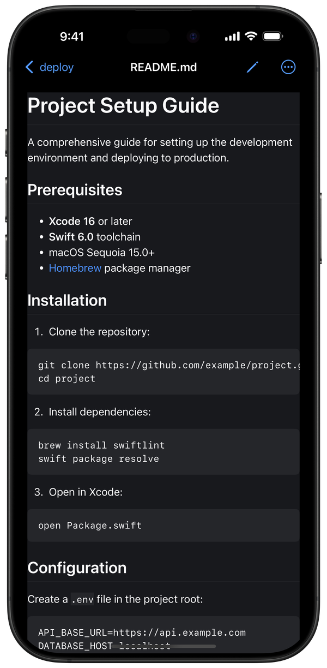This screenshot has height=668, width=327.
Task: Tap the battery indicator icon
Action: [x=272, y=36]
